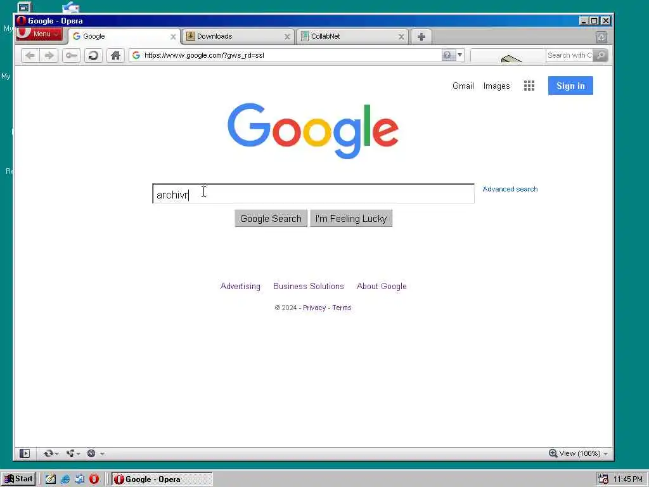Open the Google apps grid
Image resolution: width=649 pixels, height=487 pixels.
click(529, 86)
